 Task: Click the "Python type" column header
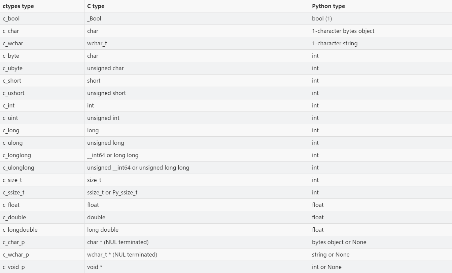(328, 6)
